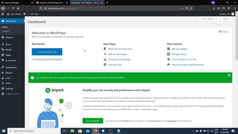
Task: Go back in browser history
Action: click(x=3, y=8)
